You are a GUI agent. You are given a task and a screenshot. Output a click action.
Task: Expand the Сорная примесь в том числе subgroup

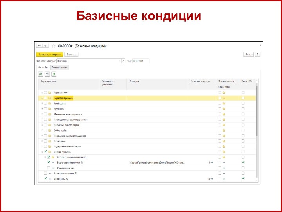(x=45, y=157)
